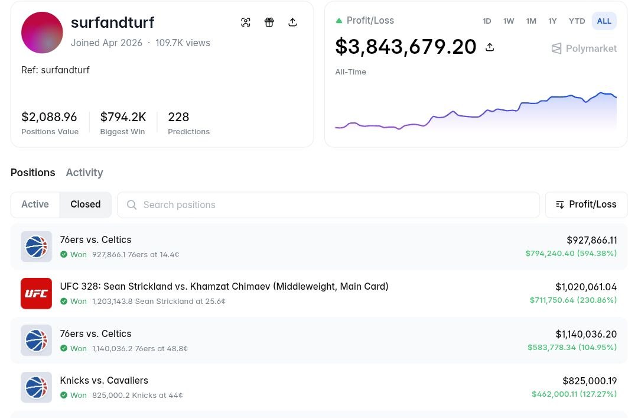Select the 1Y time range
The width and height of the screenshot is (638, 418).
point(552,21)
